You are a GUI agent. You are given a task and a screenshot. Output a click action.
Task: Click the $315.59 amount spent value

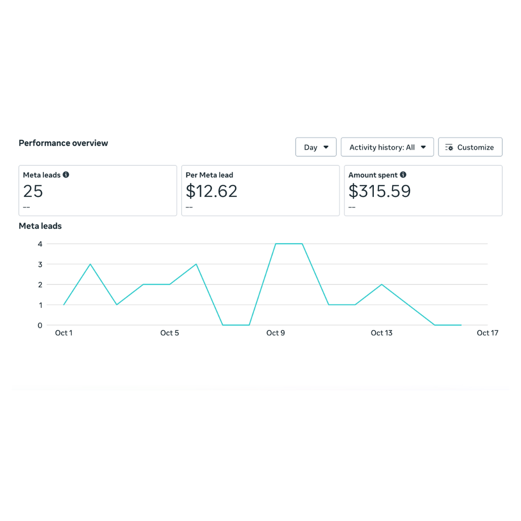coord(380,192)
